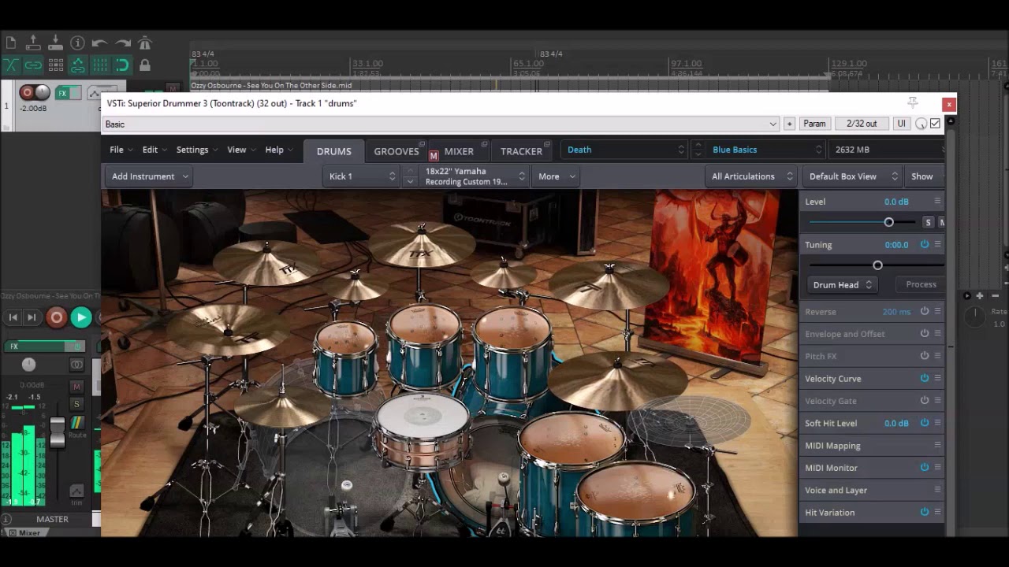Toggle ripple editing grid icon

click(55, 65)
